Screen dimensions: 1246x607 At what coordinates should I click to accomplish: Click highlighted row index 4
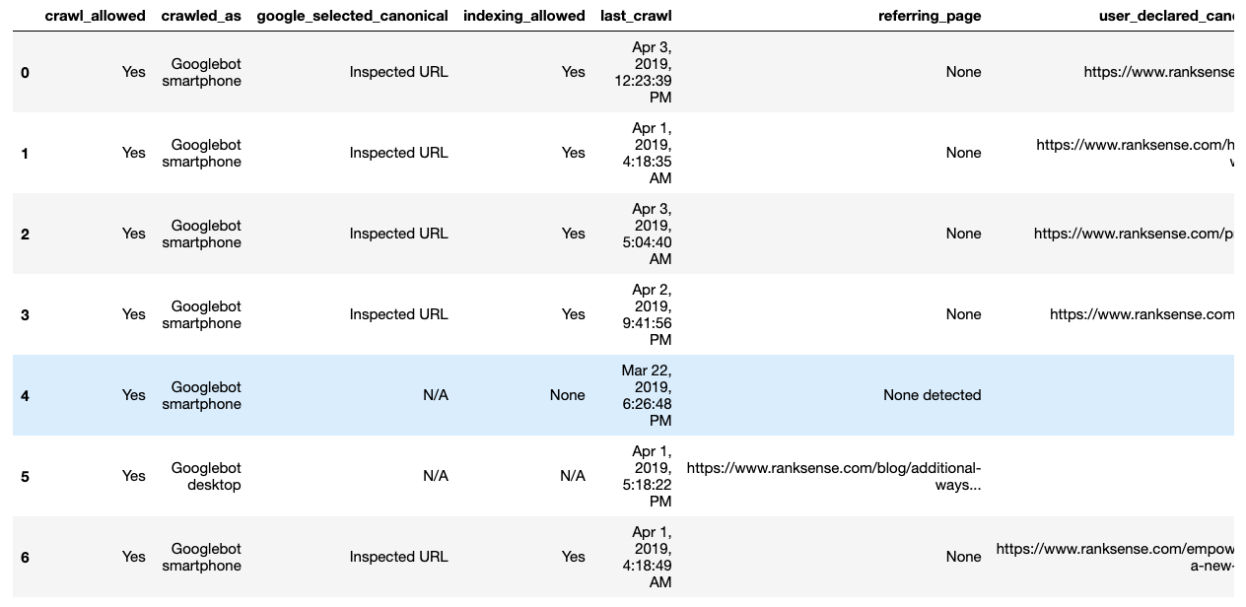25,395
